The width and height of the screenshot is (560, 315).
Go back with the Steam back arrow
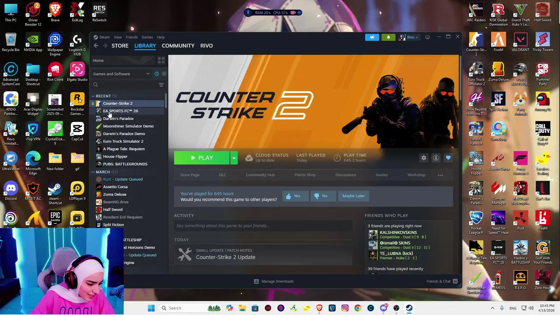pos(96,45)
